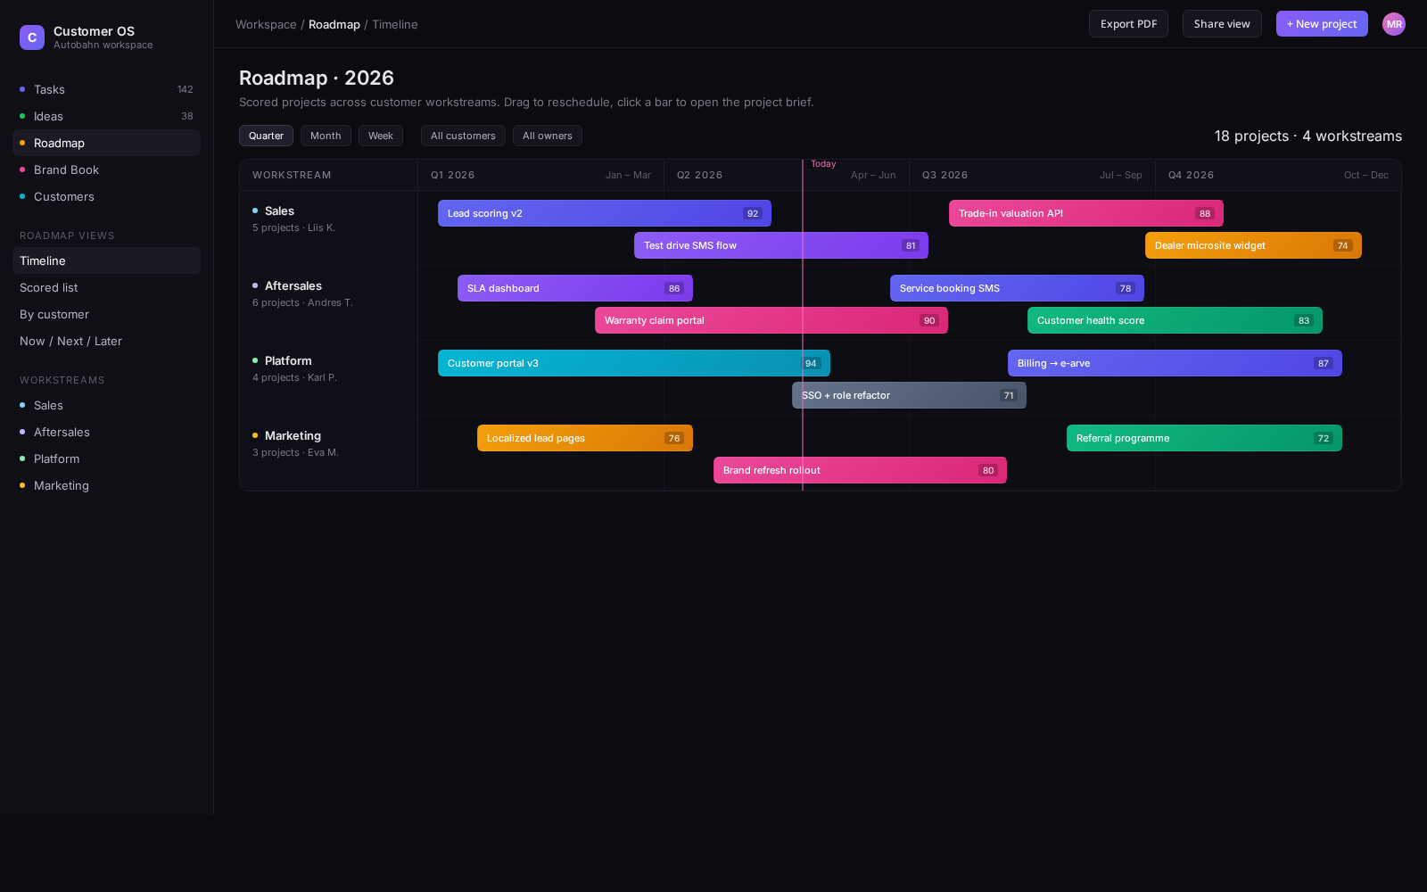Image resolution: width=1427 pixels, height=892 pixels.
Task: Open the Service booking SMS bar
Action: [1017, 288]
